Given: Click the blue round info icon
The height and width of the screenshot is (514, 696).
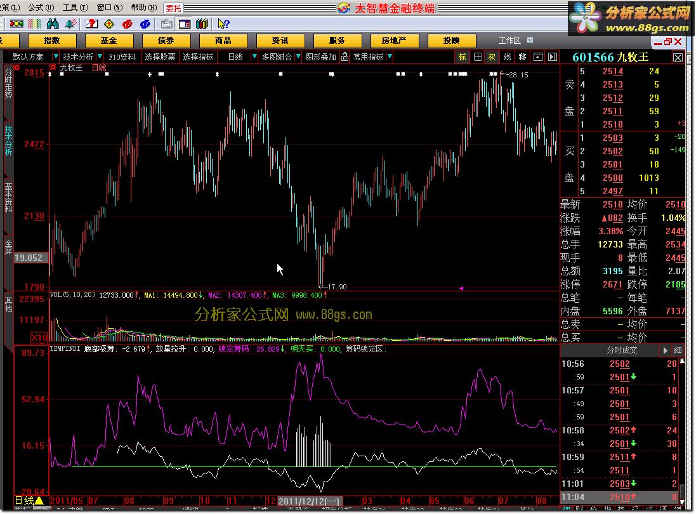Looking at the screenshot, I should click(145, 23).
